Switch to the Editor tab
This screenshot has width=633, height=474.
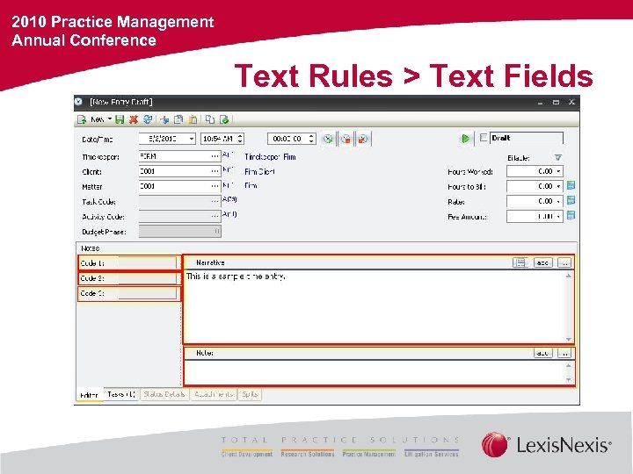(89, 395)
